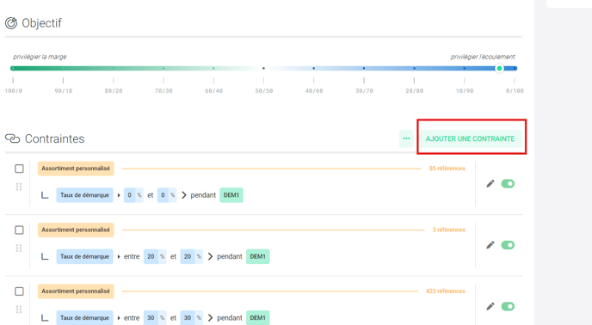Click Taux de démarque chip in 85 références row
Screen dimensions: 592x325
[x=84, y=195]
